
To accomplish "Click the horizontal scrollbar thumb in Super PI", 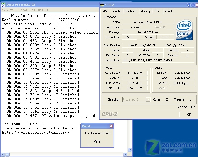I will pos(8,154).
